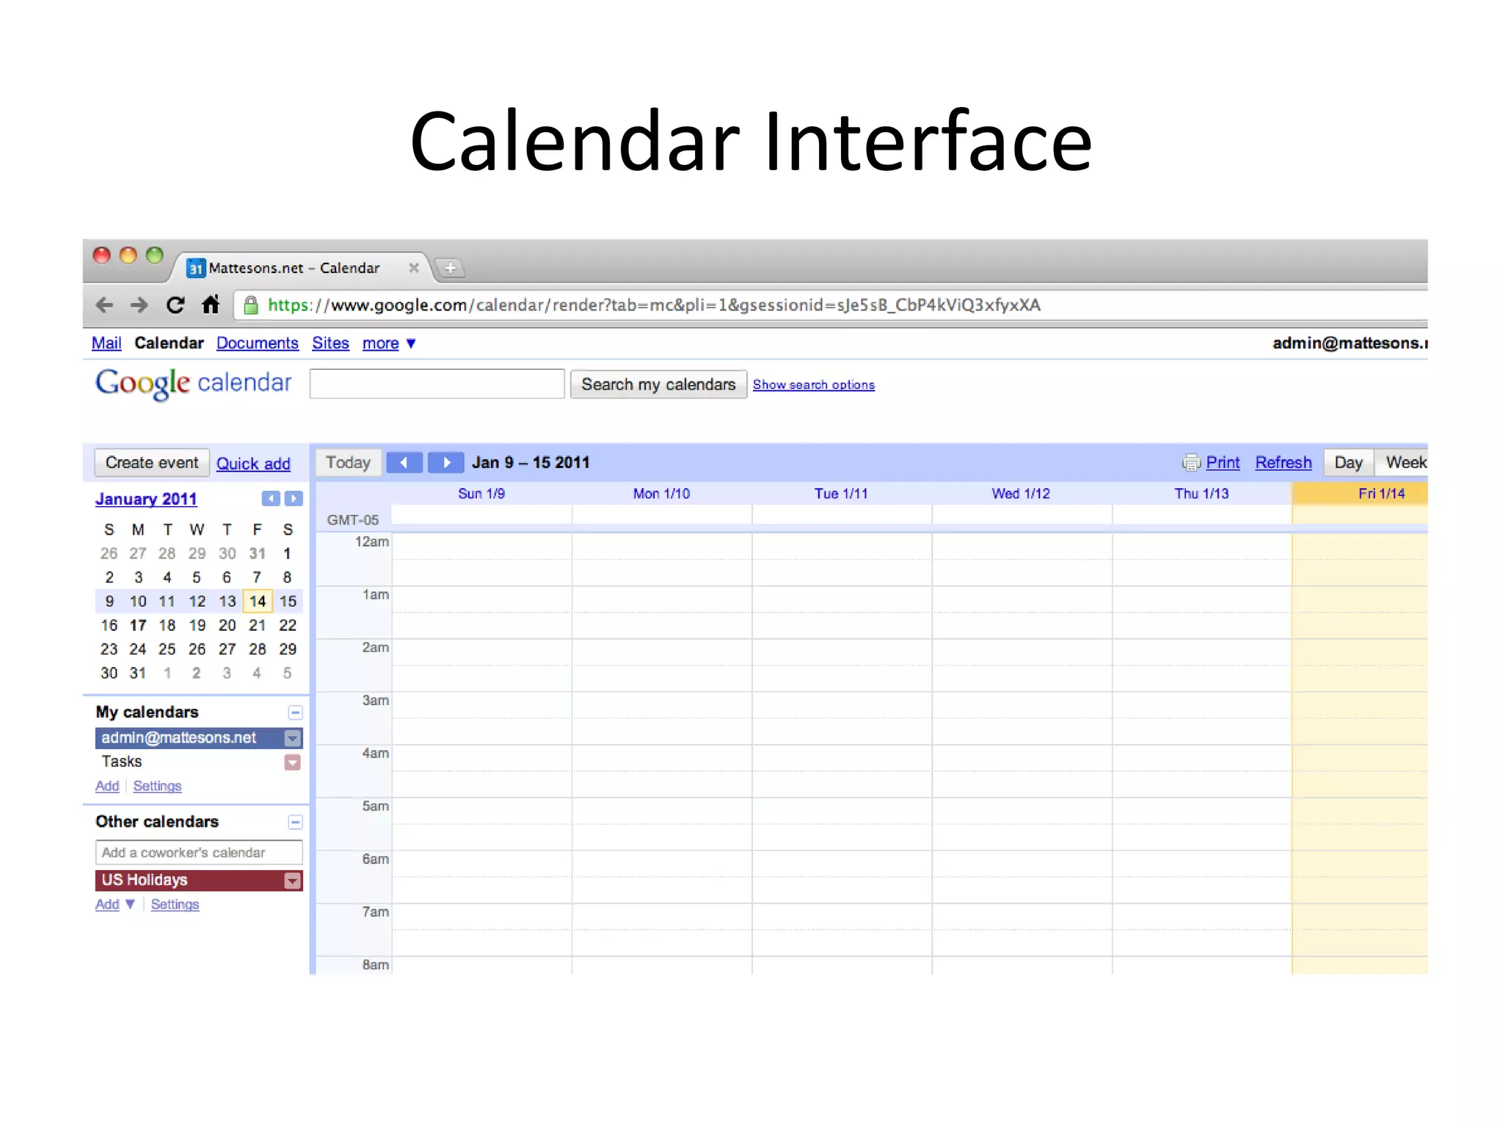Open Mon 1/10 day header
Screen dimensions: 1503x1127
pyautogui.click(x=661, y=494)
